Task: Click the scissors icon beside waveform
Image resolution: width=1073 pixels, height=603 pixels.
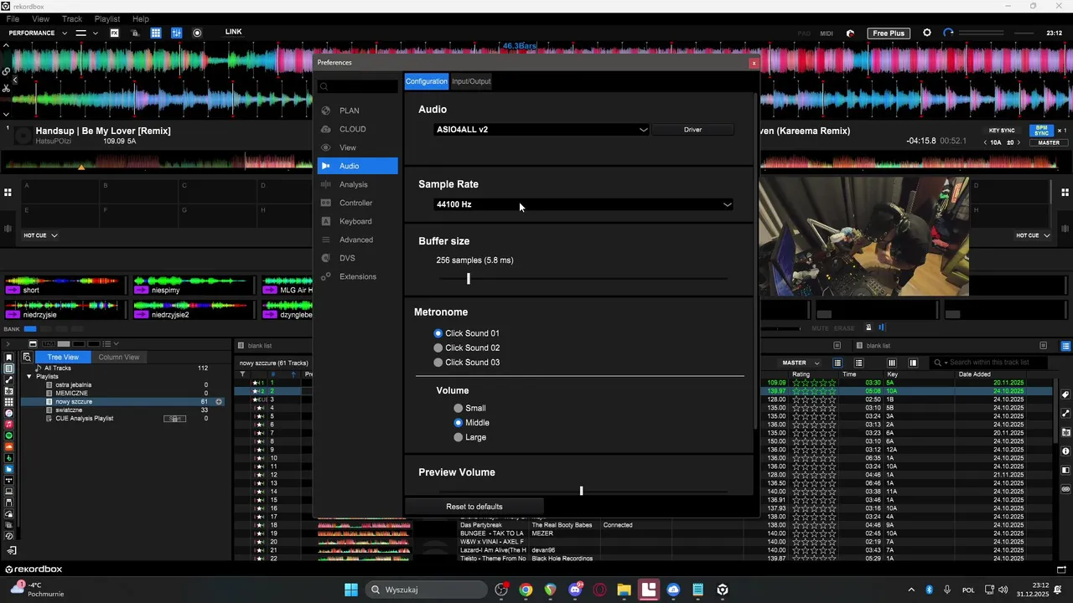Action: [6, 88]
